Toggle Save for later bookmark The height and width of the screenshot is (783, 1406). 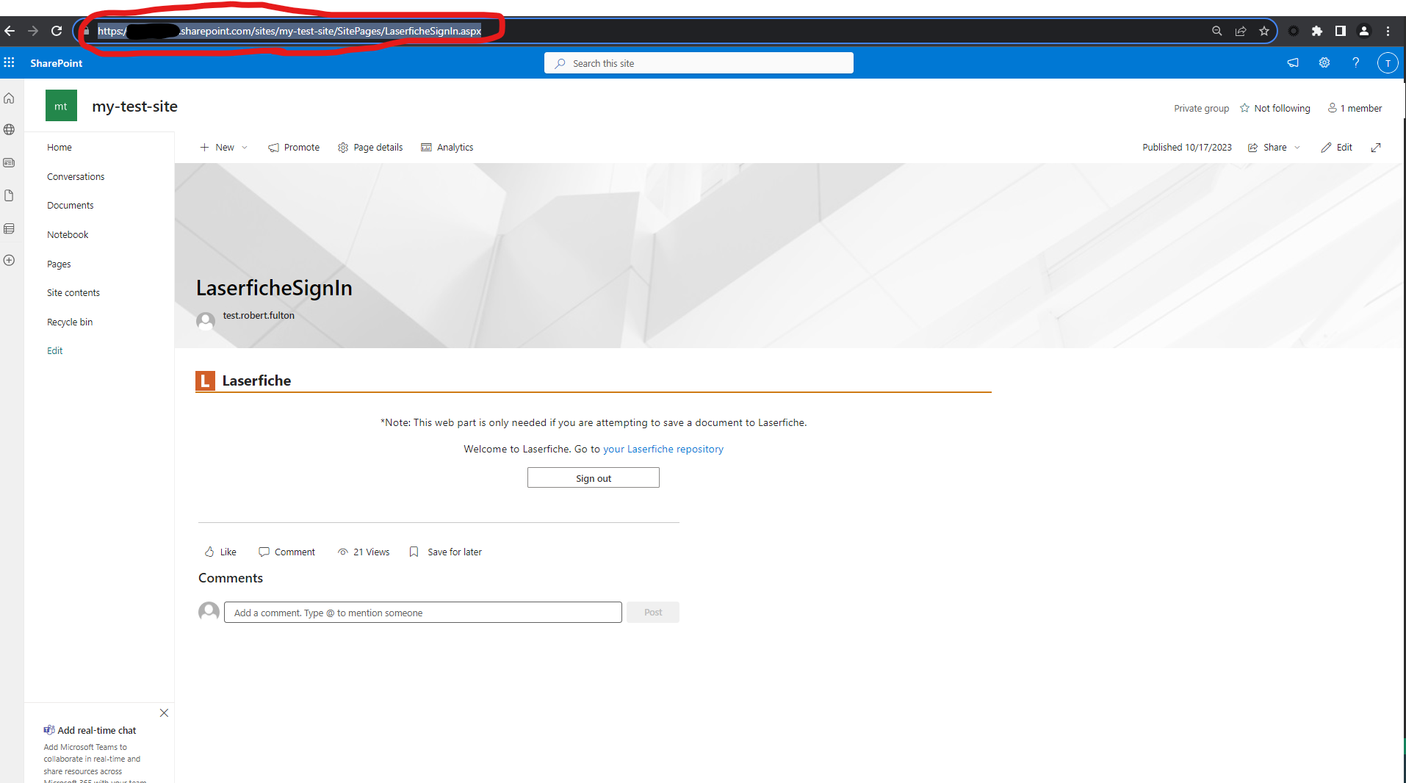click(x=445, y=552)
